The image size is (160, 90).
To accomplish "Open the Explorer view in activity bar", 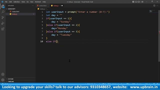I will pyautogui.click(x=3, y=6).
